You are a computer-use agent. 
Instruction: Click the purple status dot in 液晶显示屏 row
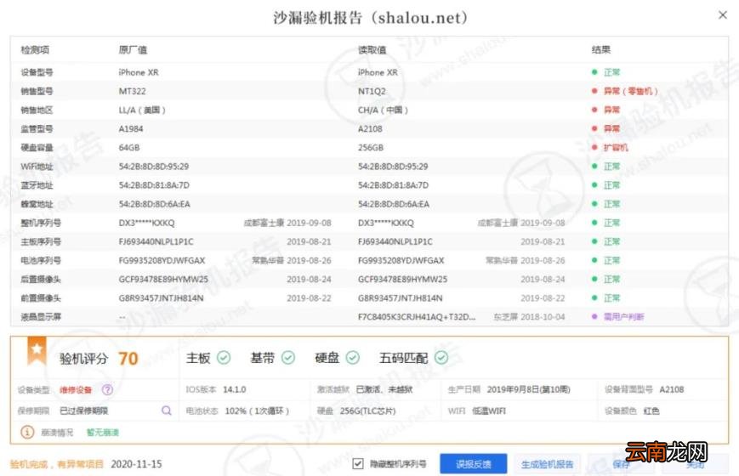point(594,317)
